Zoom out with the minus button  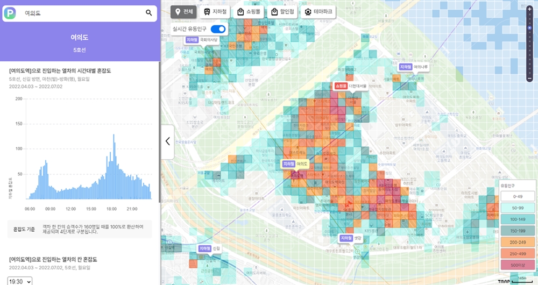(x=529, y=79)
